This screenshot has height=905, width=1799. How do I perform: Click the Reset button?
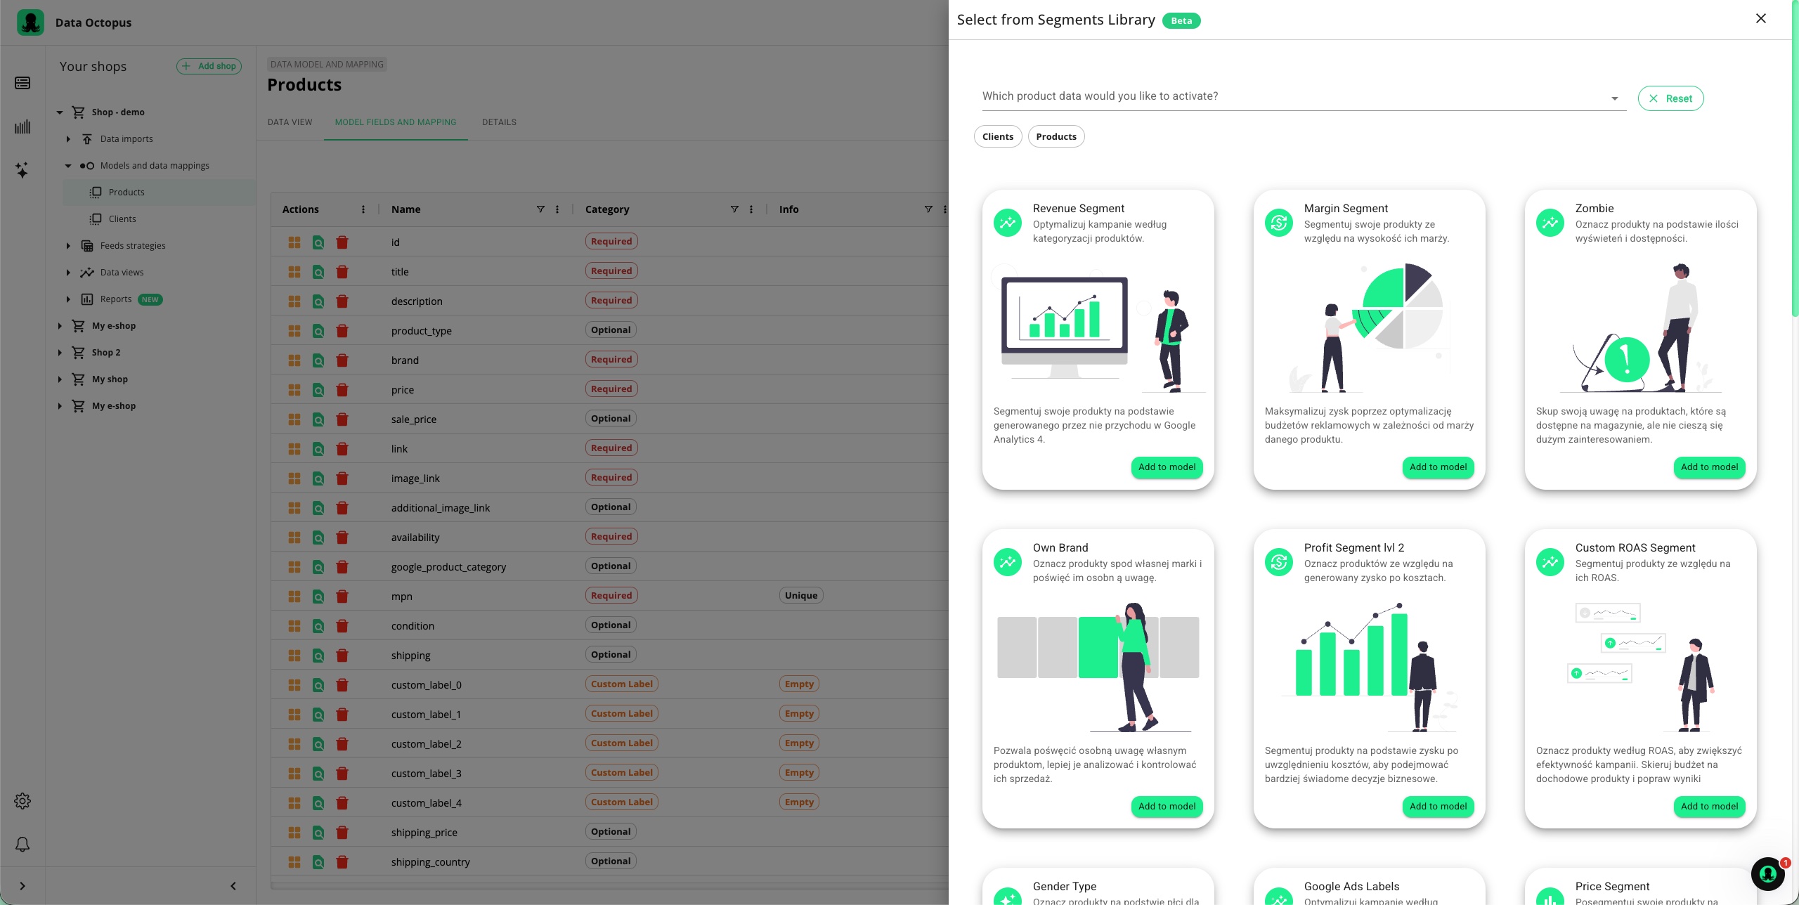click(1670, 98)
